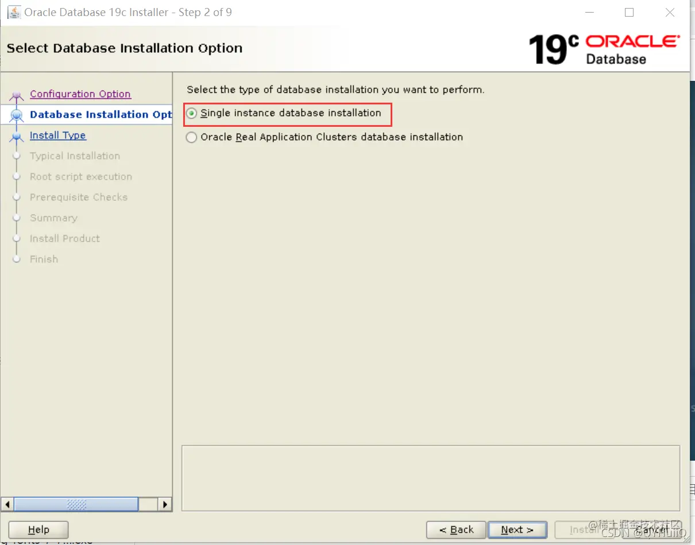Click the Install Type step marker icon
This screenshot has width=695, height=545.
point(17,137)
